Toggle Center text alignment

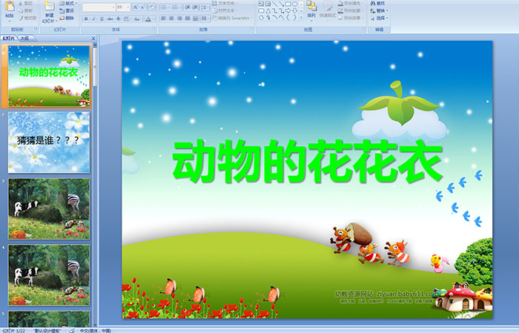[171, 19]
